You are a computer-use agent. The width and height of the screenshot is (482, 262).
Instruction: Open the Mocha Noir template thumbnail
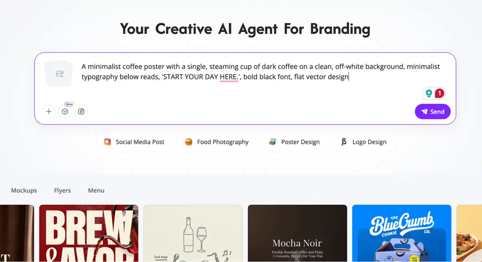point(297,234)
